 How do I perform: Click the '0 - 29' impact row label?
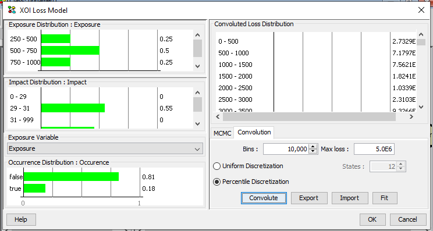(18, 97)
